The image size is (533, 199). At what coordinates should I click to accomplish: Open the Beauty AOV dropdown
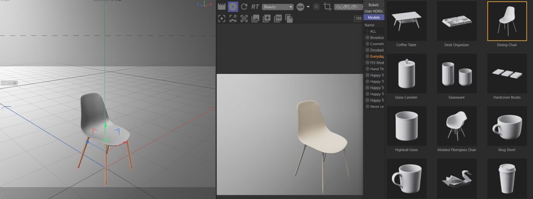coord(277,7)
